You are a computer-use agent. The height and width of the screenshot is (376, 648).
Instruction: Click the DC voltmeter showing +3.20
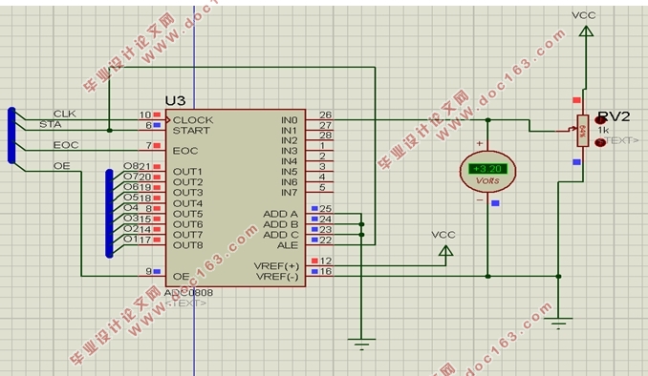(x=487, y=172)
